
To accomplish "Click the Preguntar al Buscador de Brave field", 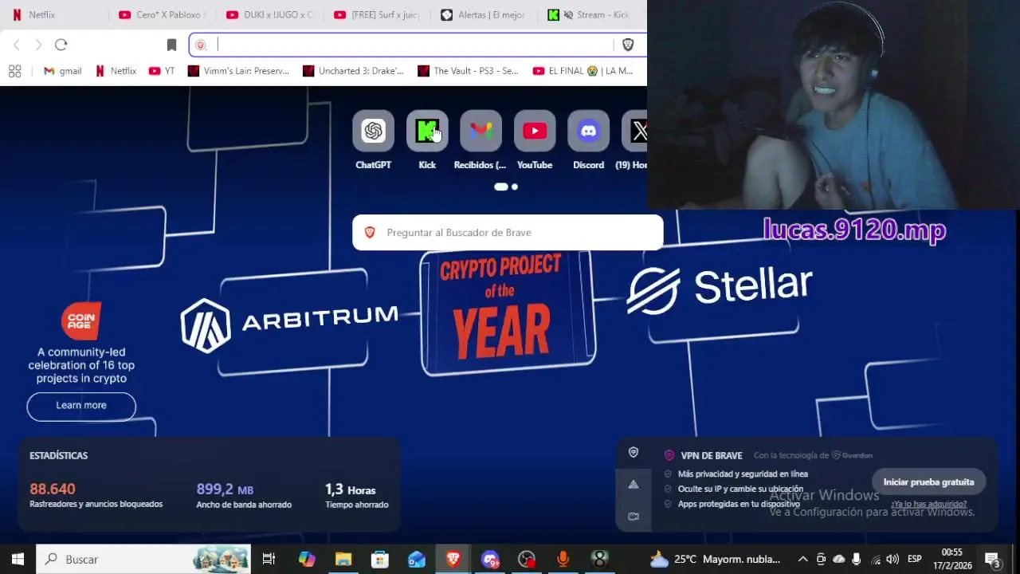I will pos(508,233).
